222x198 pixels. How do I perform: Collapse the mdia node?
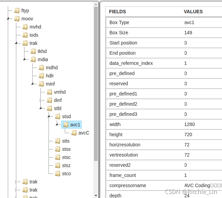(x=24, y=59)
